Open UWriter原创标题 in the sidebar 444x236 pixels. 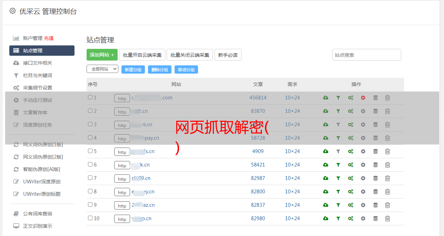[42, 194]
